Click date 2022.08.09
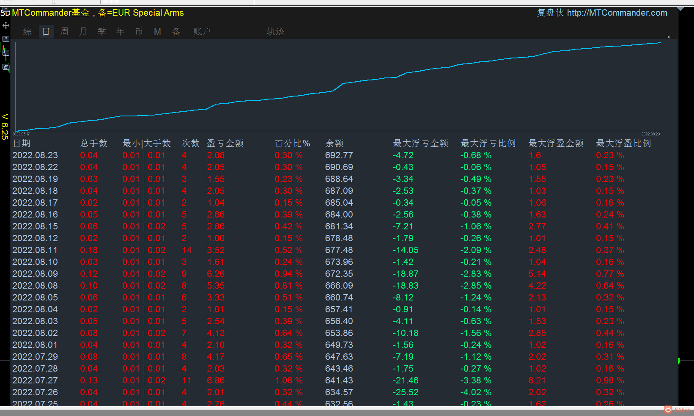This screenshot has width=694, height=416. (x=35, y=274)
